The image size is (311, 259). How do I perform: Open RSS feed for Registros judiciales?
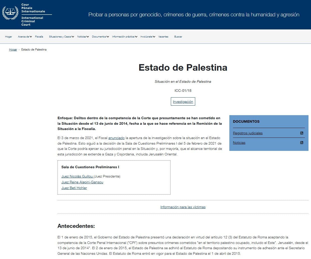(302, 133)
